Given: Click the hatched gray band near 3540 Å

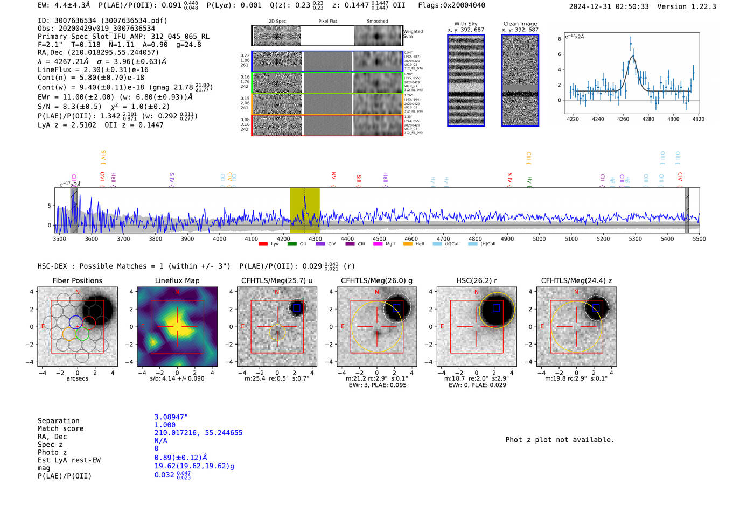Looking at the screenshot, I should point(74,210).
